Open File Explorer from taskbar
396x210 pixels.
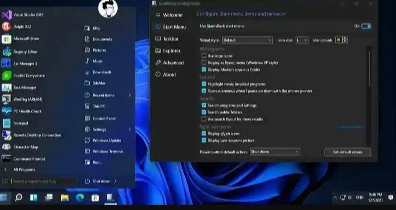pos(65,198)
